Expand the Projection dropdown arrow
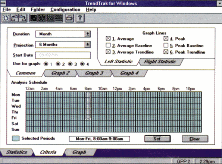Image resolution: width=222 pixels, height=164 pixels. tap(88, 45)
